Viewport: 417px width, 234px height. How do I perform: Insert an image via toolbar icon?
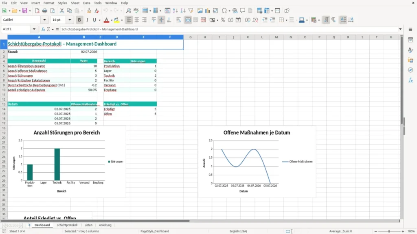click(x=200, y=11)
